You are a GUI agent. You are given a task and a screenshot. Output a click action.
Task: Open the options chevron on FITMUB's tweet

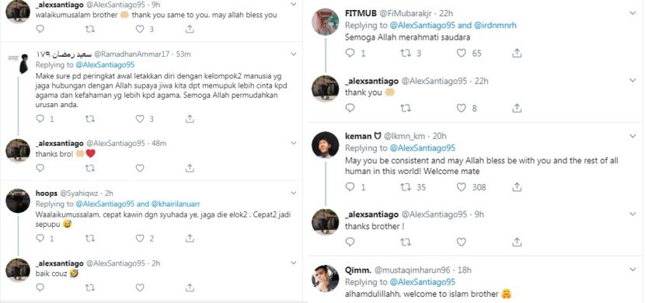point(633,13)
